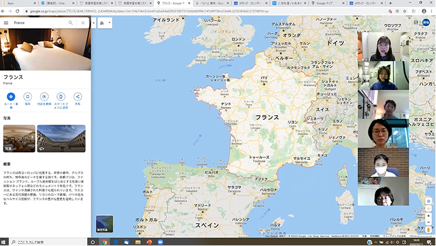Zoom out with the minus button
Screen dimensions: 436x246
pos(428,222)
